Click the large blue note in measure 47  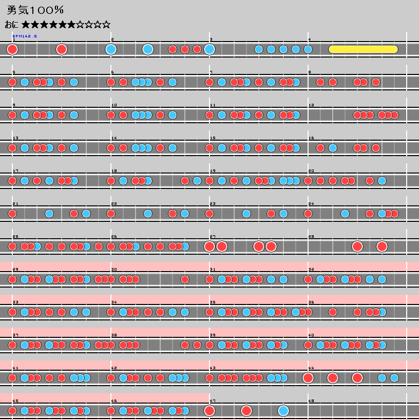[283, 411]
